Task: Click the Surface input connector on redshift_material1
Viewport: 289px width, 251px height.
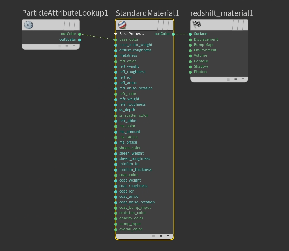Action: (190, 34)
